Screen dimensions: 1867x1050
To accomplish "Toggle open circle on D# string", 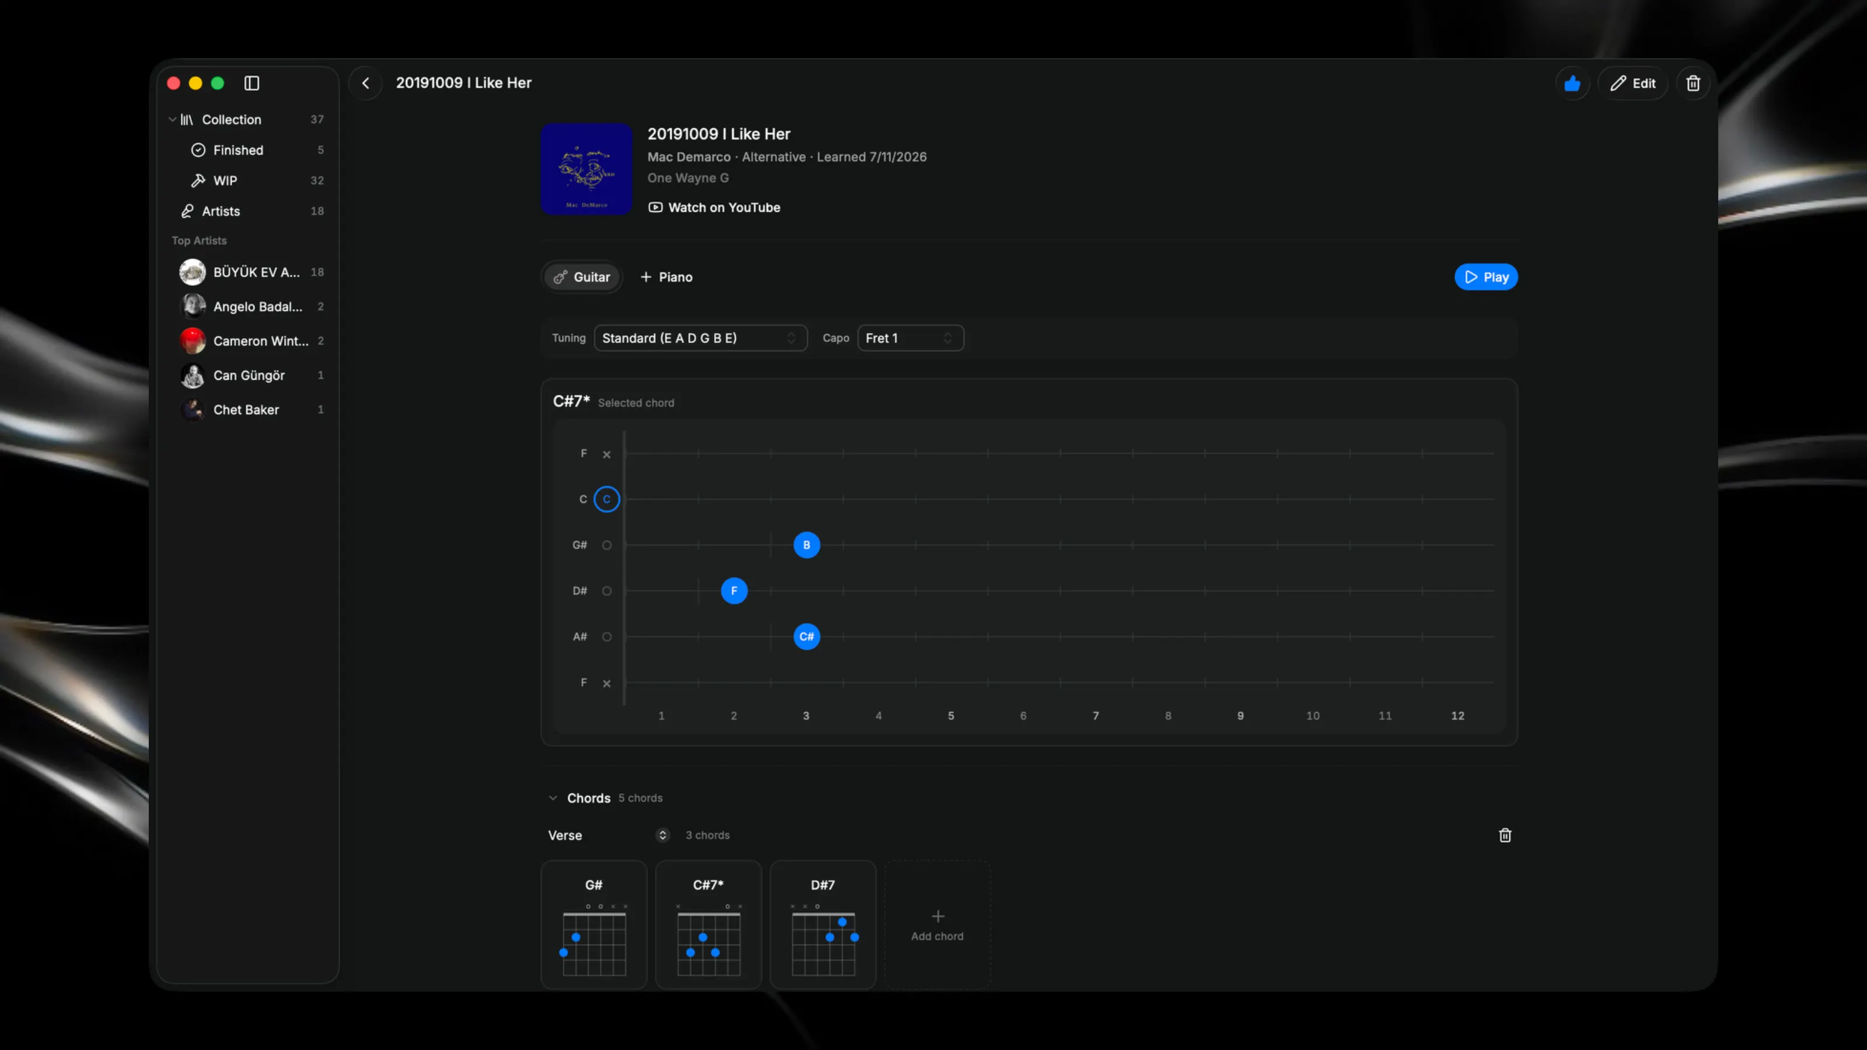I will pyautogui.click(x=607, y=590).
